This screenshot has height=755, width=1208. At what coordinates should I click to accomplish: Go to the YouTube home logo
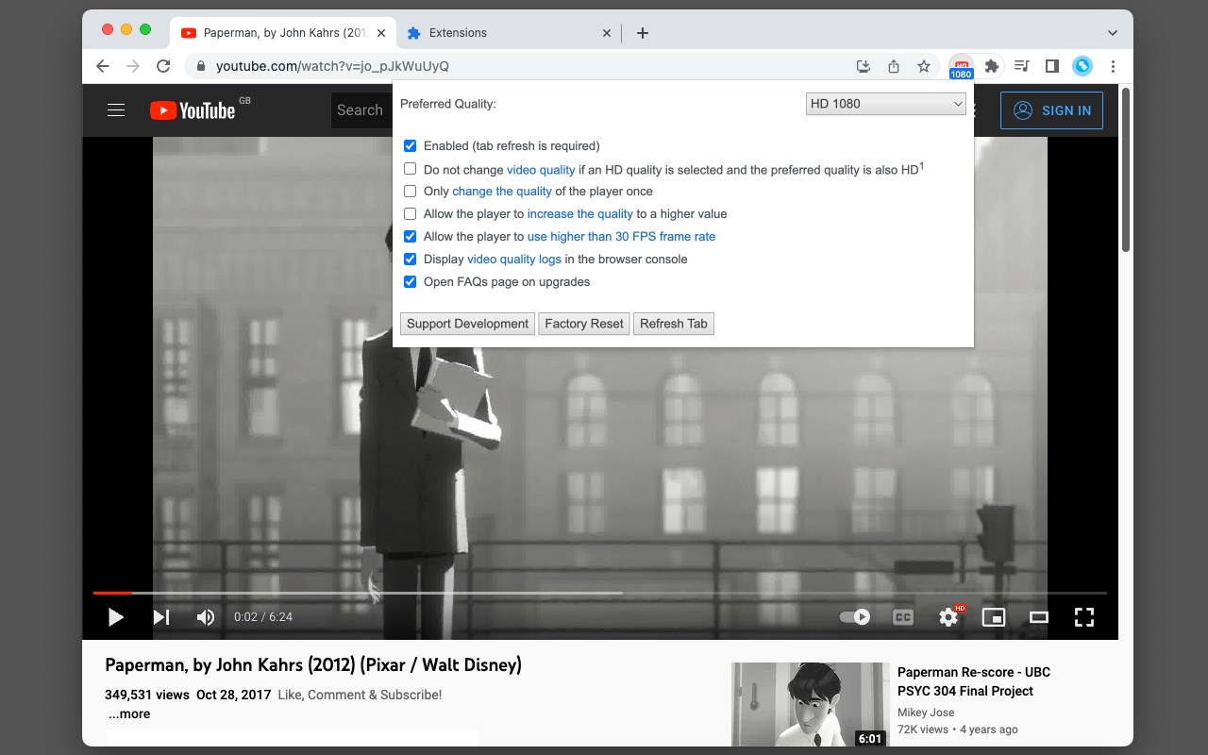(193, 110)
